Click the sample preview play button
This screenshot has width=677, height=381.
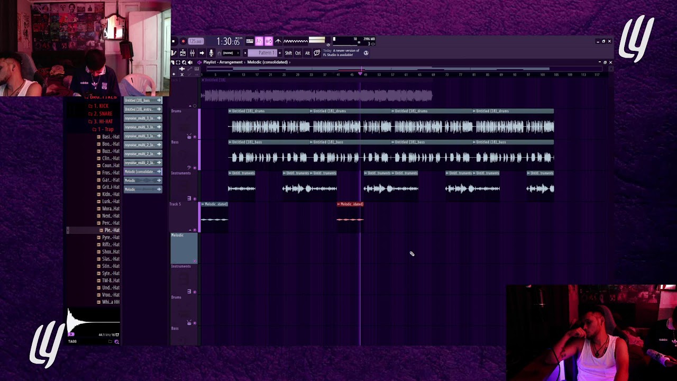(71, 334)
